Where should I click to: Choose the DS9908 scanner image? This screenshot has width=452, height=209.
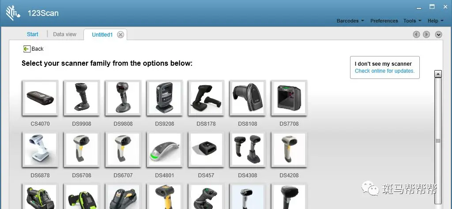point(82,98)
